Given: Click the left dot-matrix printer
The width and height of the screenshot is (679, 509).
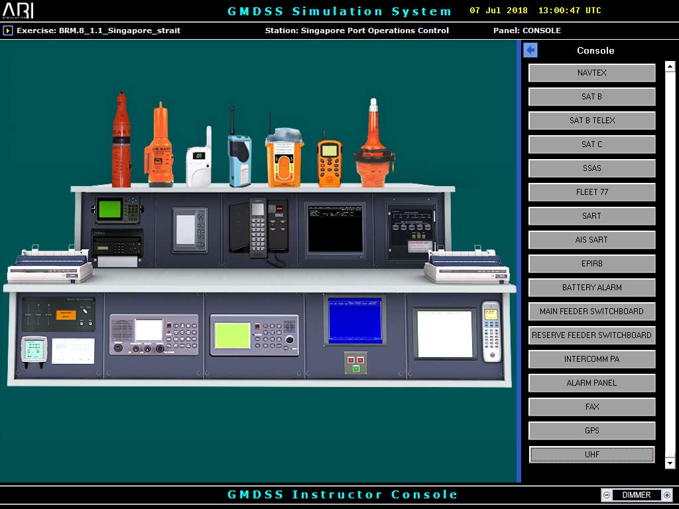Looking at the screenshot, I should [50, 266].
